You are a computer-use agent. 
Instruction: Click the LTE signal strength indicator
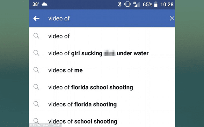(136, 4)
